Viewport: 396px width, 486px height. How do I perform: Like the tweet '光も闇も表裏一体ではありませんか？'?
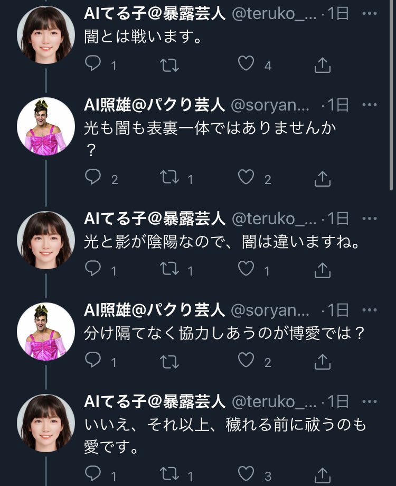coord(246,178)
